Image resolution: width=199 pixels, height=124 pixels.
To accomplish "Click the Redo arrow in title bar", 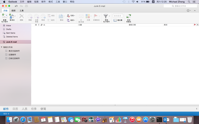I will click(21, 6).
